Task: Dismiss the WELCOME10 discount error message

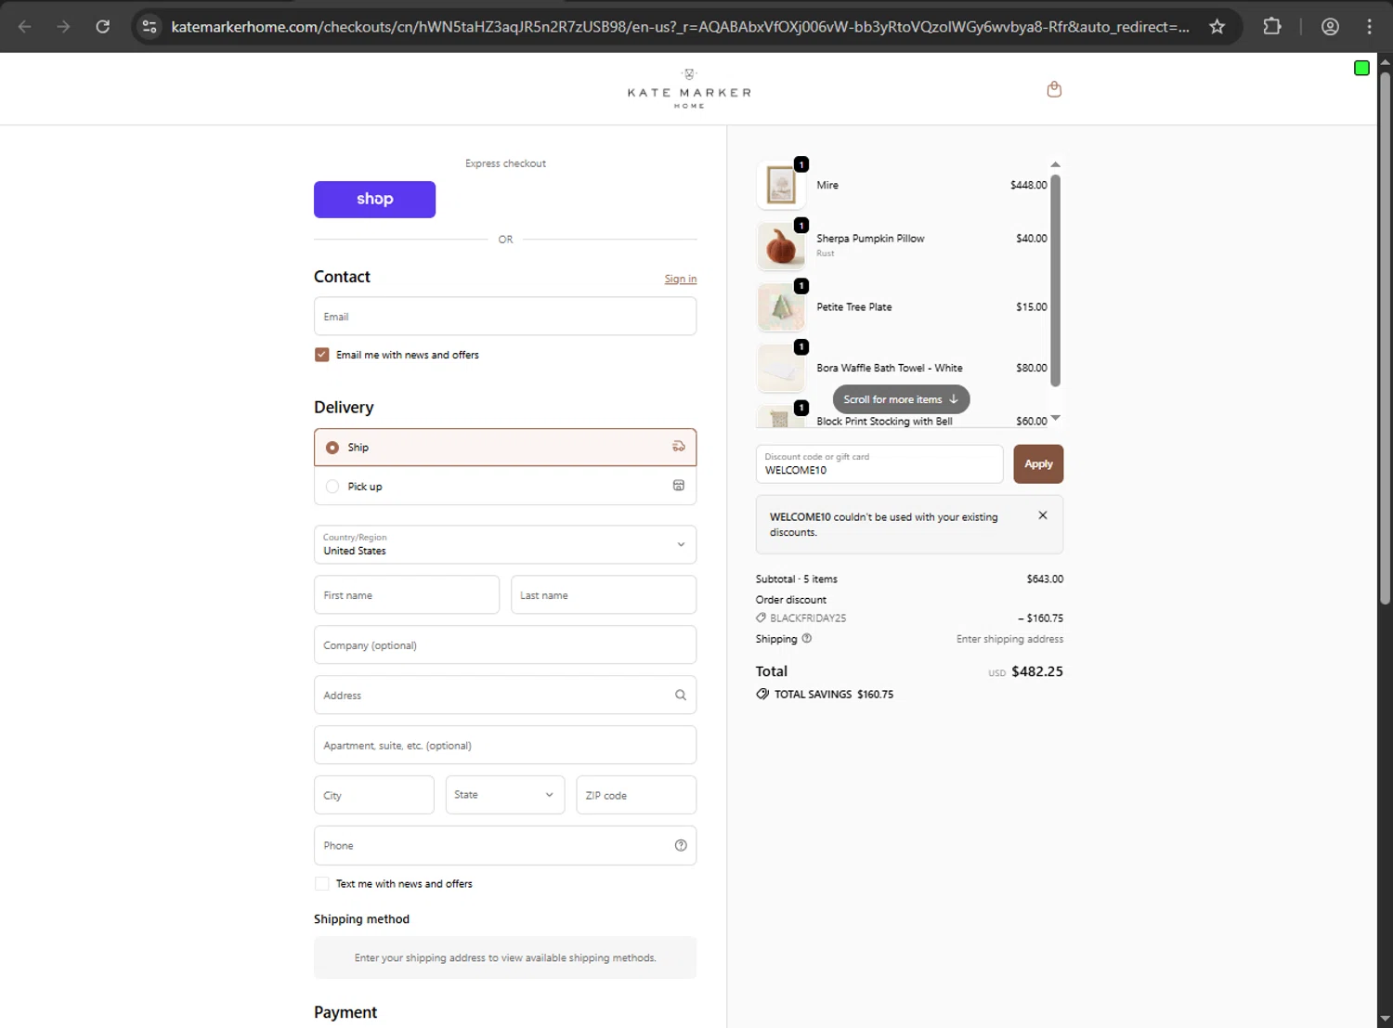Action: pyautogui.click(x=1043, y=515)
